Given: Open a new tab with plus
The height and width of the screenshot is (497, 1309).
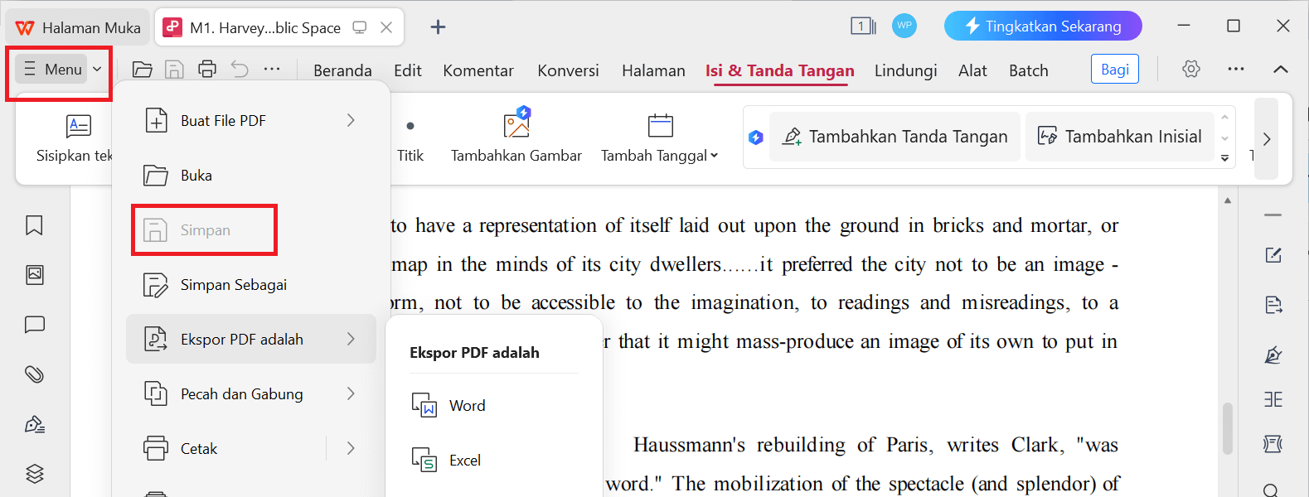Looking at the screenshot, I should pos(438,27).
